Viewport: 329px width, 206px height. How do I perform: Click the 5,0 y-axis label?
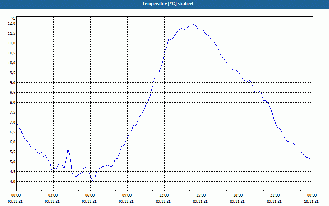coord(13,162)
